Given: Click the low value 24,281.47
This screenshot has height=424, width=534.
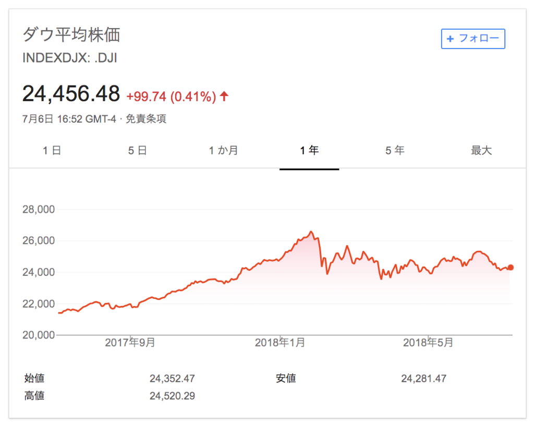Looking at the screenshot, I should [x=423, y=378].
